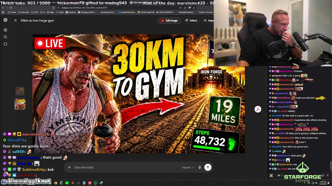Click the chat panel scrollbar
This screenshot has width=332, height=186.
pos(331,165)
